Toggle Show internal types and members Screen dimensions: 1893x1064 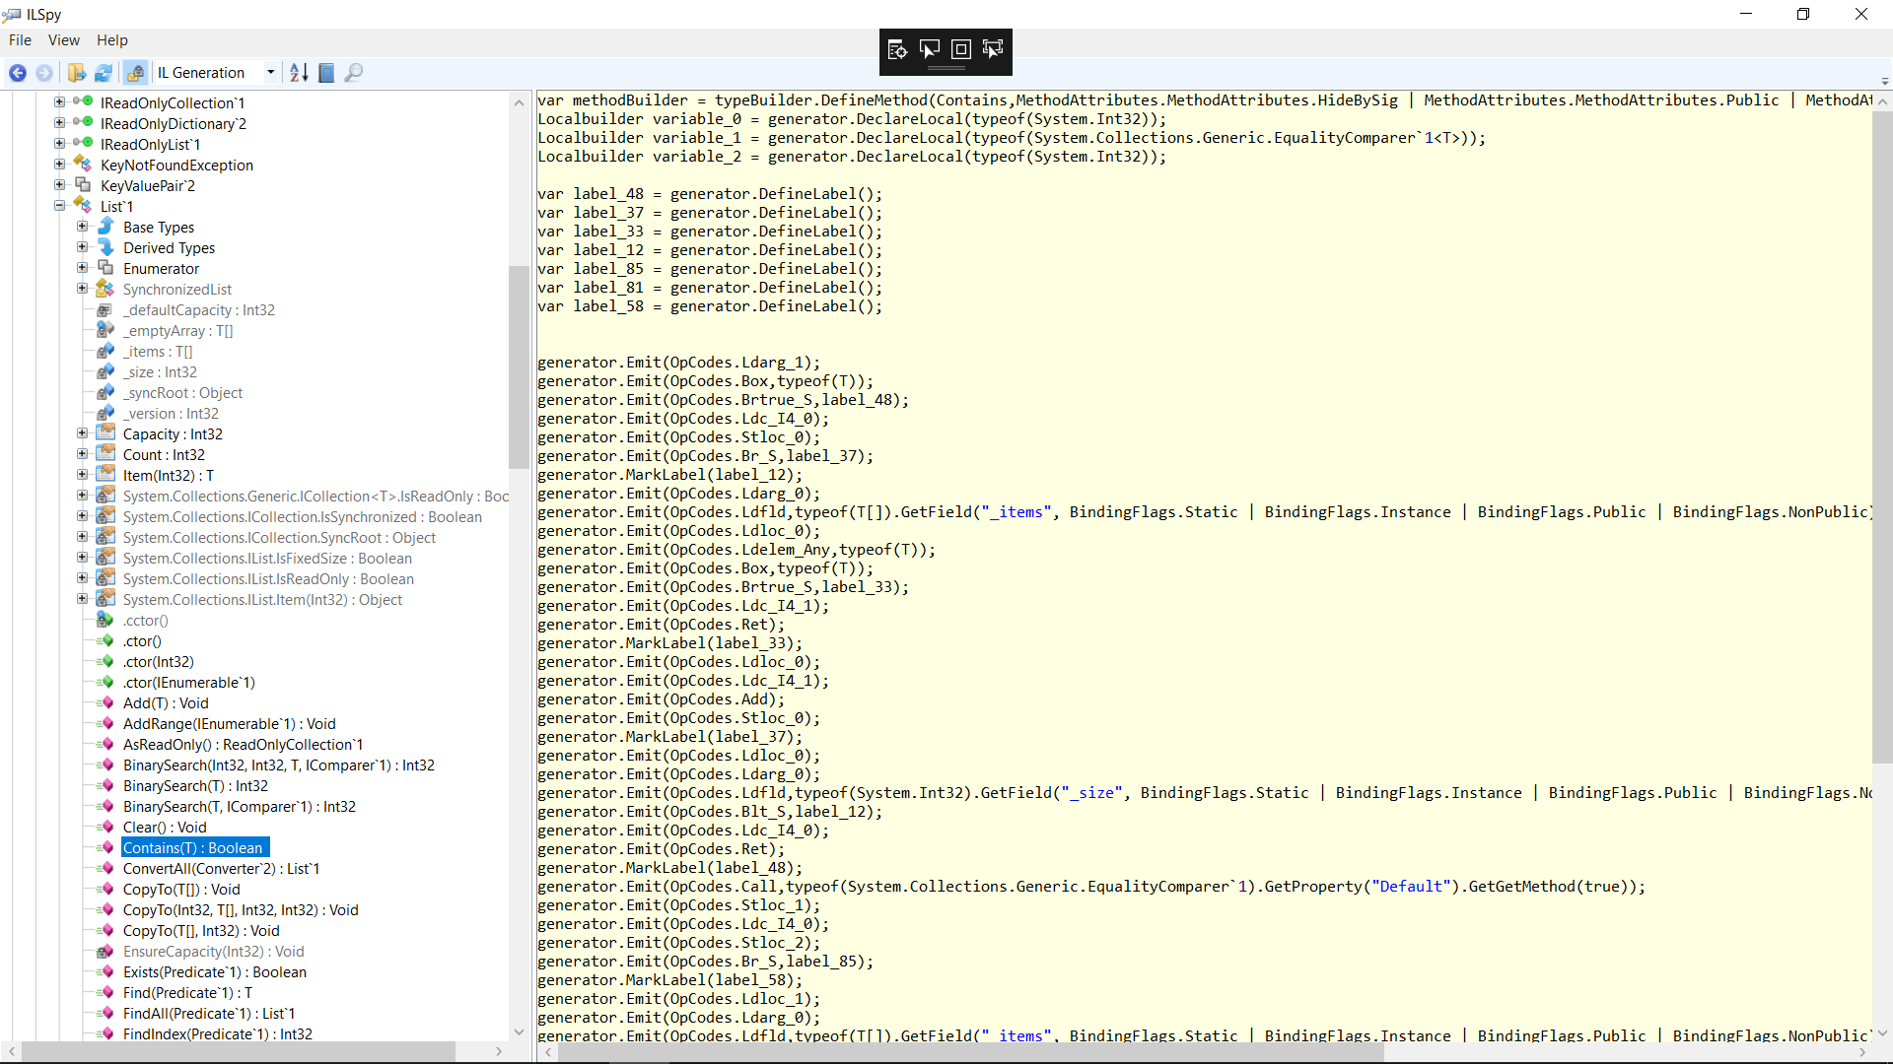(x=136, y=73)
